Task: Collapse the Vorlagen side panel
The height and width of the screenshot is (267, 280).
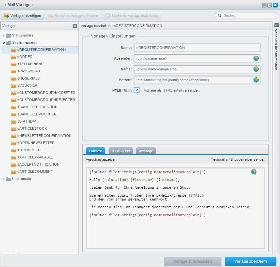Action: pyautogui.click(x=75, y=26)
